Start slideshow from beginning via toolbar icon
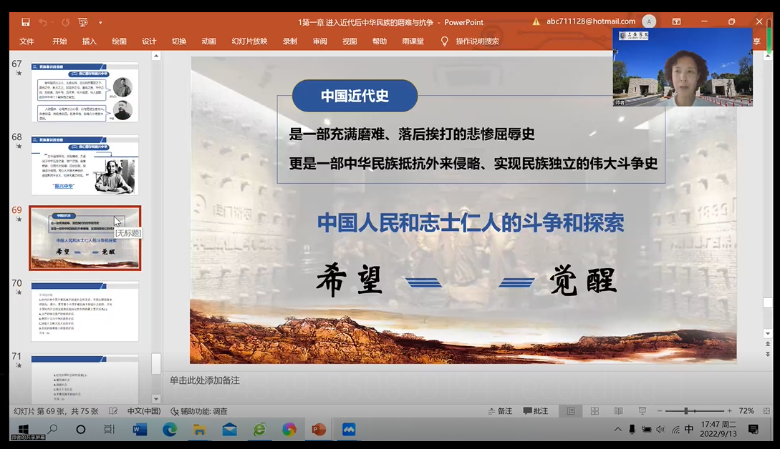The image size is (780, 449). 82,22
